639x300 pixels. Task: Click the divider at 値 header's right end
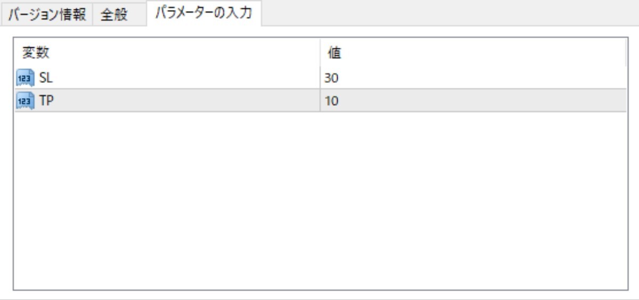pyautogui.click(x=626, y=53)
